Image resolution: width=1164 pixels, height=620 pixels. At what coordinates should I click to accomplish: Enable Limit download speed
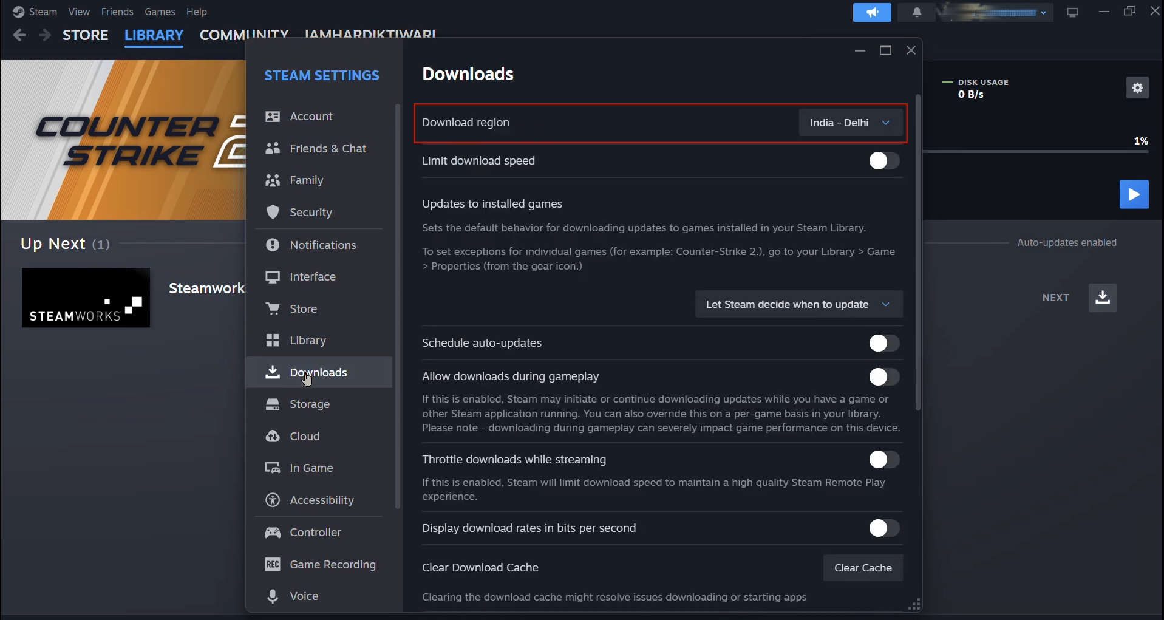click(x=883, y=160)
